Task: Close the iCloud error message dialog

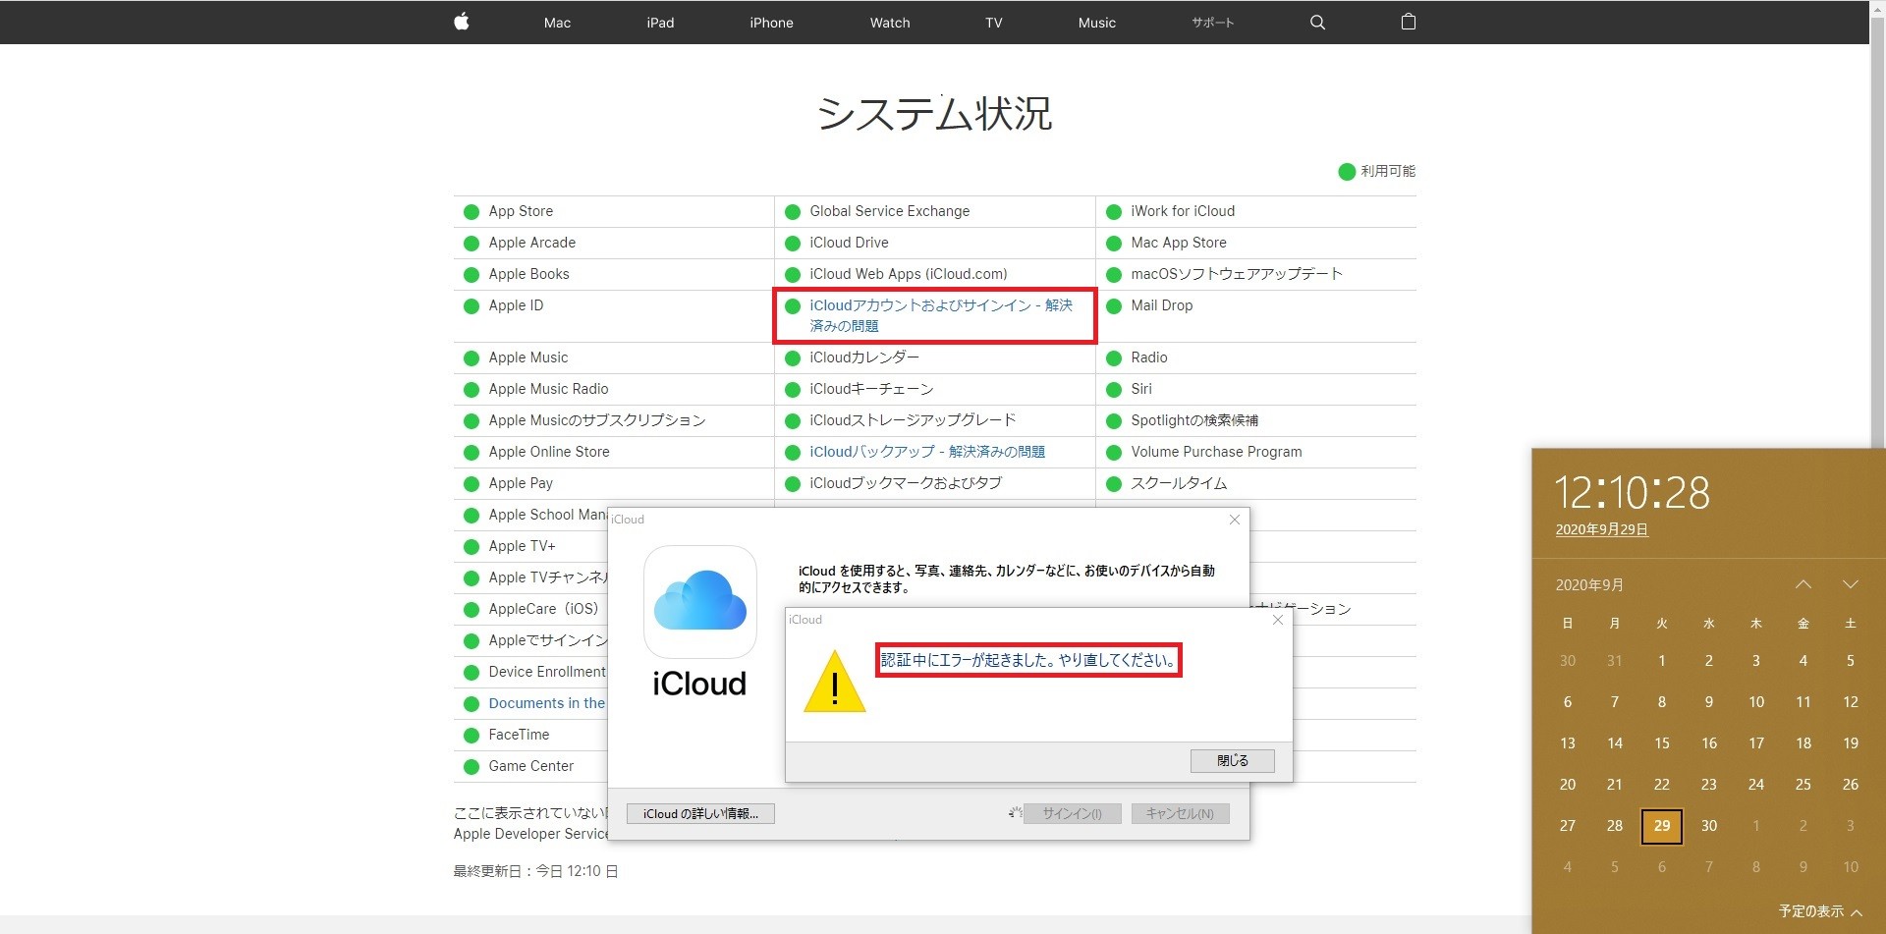Action: [x=1278, y=620]
